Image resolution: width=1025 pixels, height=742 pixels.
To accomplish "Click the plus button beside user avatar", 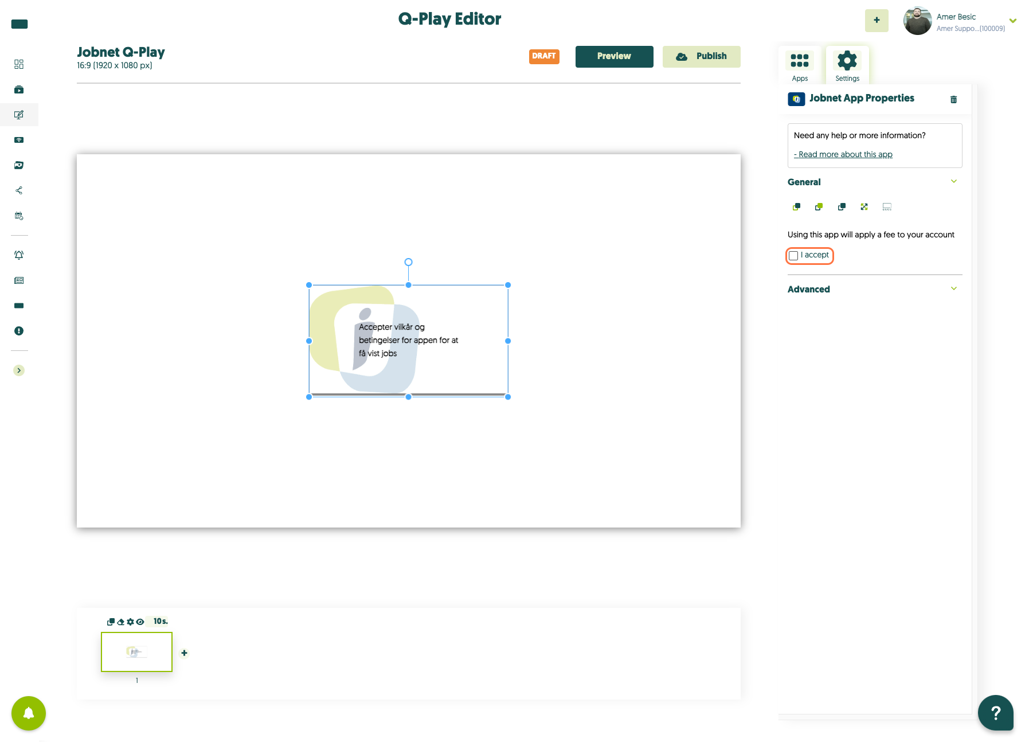I will [x=877, y=21].
